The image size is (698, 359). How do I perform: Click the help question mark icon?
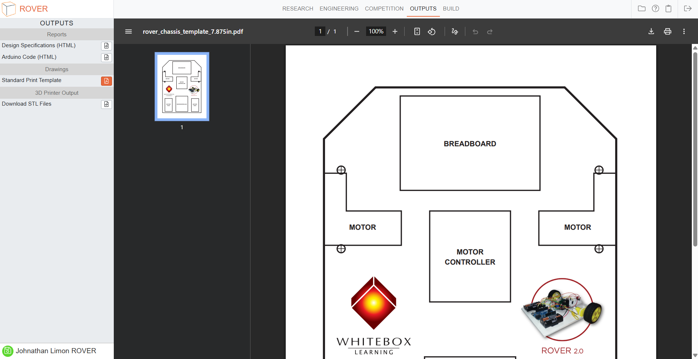[655, 9]
